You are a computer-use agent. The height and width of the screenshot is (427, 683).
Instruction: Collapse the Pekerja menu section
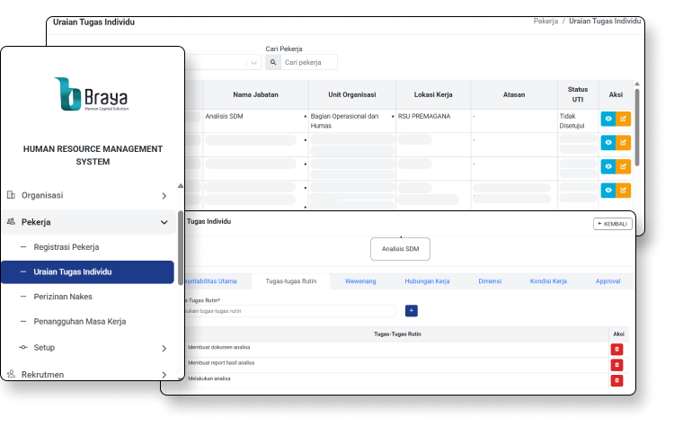pos(163,222)
